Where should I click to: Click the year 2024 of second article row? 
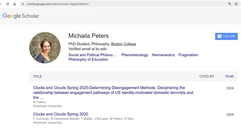pos(230,115)
